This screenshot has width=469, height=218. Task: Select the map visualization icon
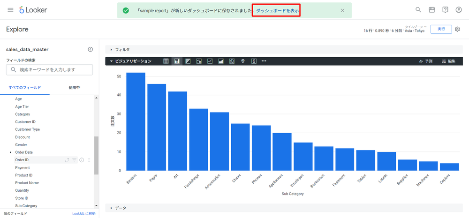[243, 61]
